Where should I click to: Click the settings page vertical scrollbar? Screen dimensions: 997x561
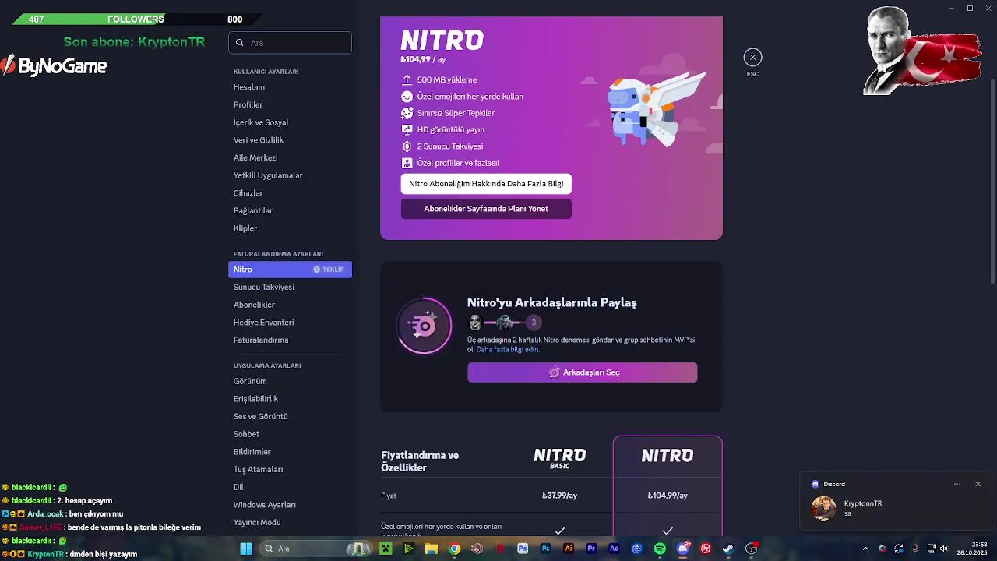click(992, 181)
